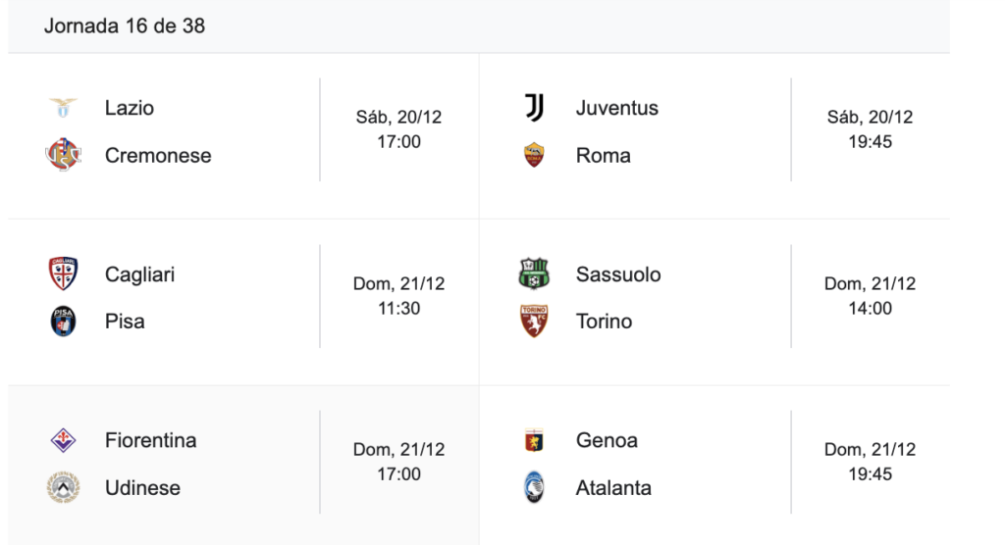Select the Torino team name

point(604,322)
